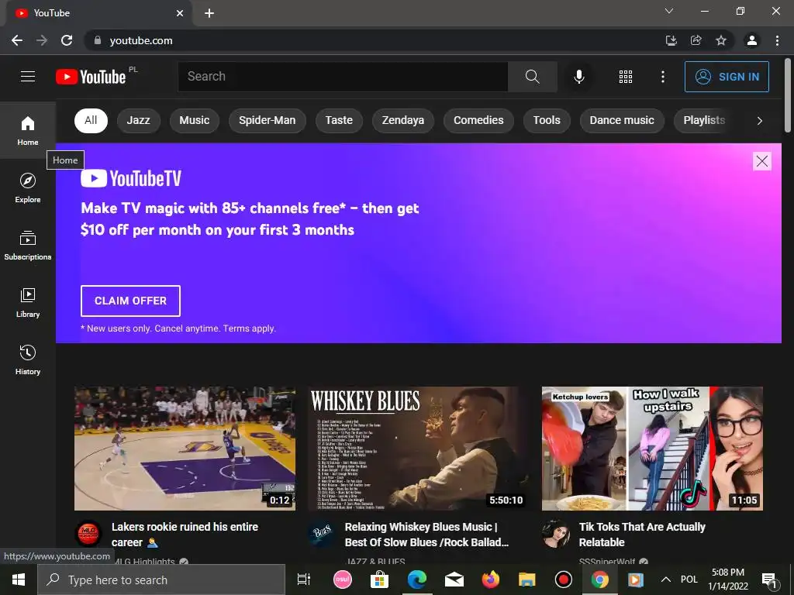Click the magnifier search button
The image size is (794, 595).
[x=532, y=77]
